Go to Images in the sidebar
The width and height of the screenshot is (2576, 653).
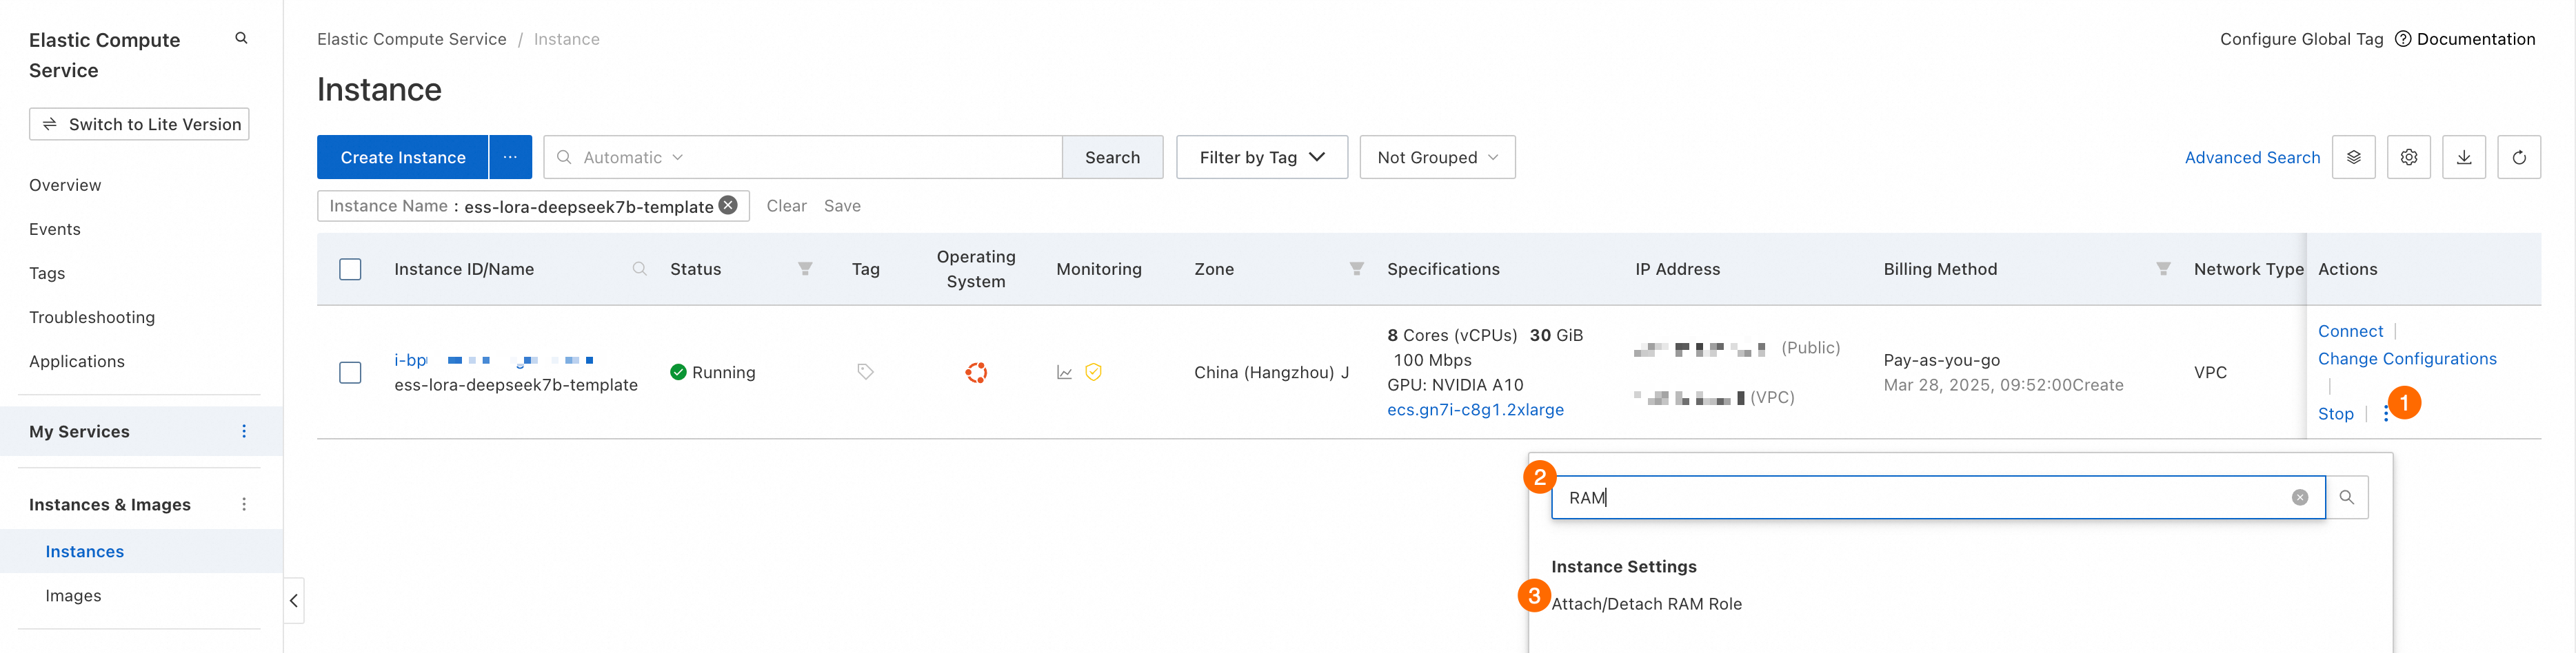73,596
